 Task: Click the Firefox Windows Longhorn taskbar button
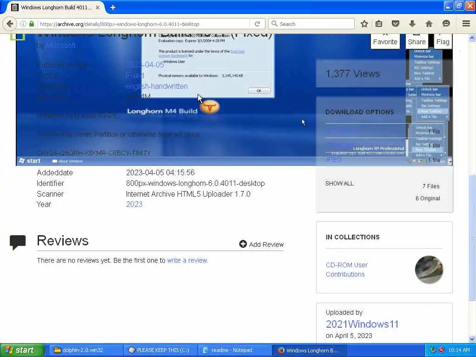[x=309, y=350]
